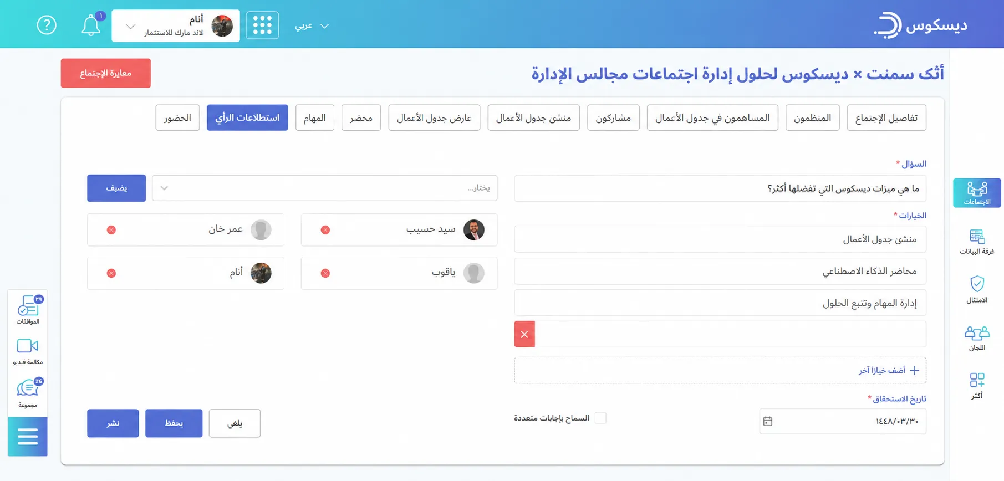
Task: Click the يضيف add button
Action: click(116, 188)
